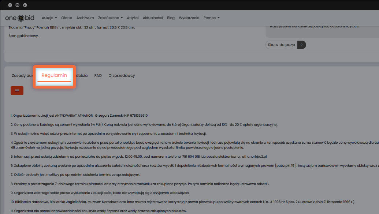Expand the Zakończone dropdown menu
The image size is (379, 214).
[111, 18]
